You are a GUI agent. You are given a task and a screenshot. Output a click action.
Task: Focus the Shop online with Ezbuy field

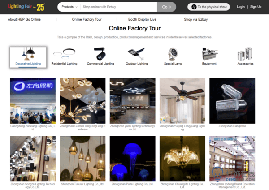point(119,7)
